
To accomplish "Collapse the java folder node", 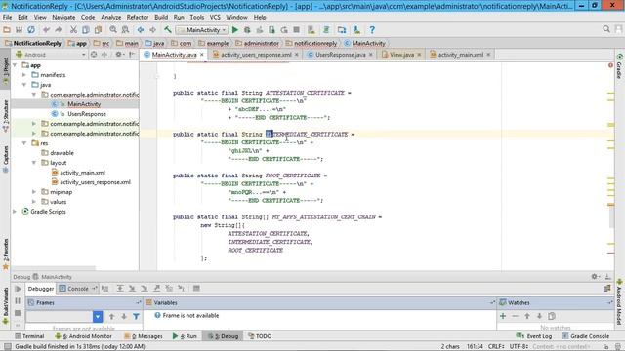I will (24, 85).
